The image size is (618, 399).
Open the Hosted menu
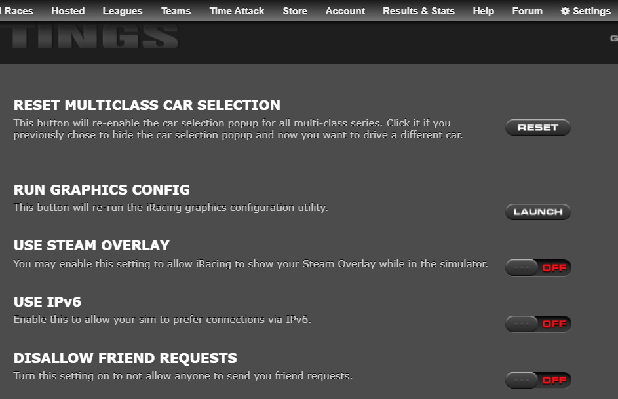point(68,11)
